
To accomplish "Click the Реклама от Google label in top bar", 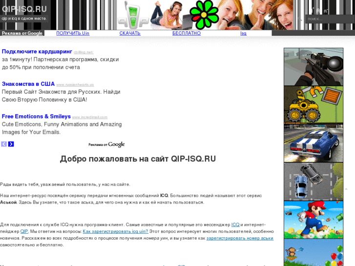I will (x=22, y=33).
